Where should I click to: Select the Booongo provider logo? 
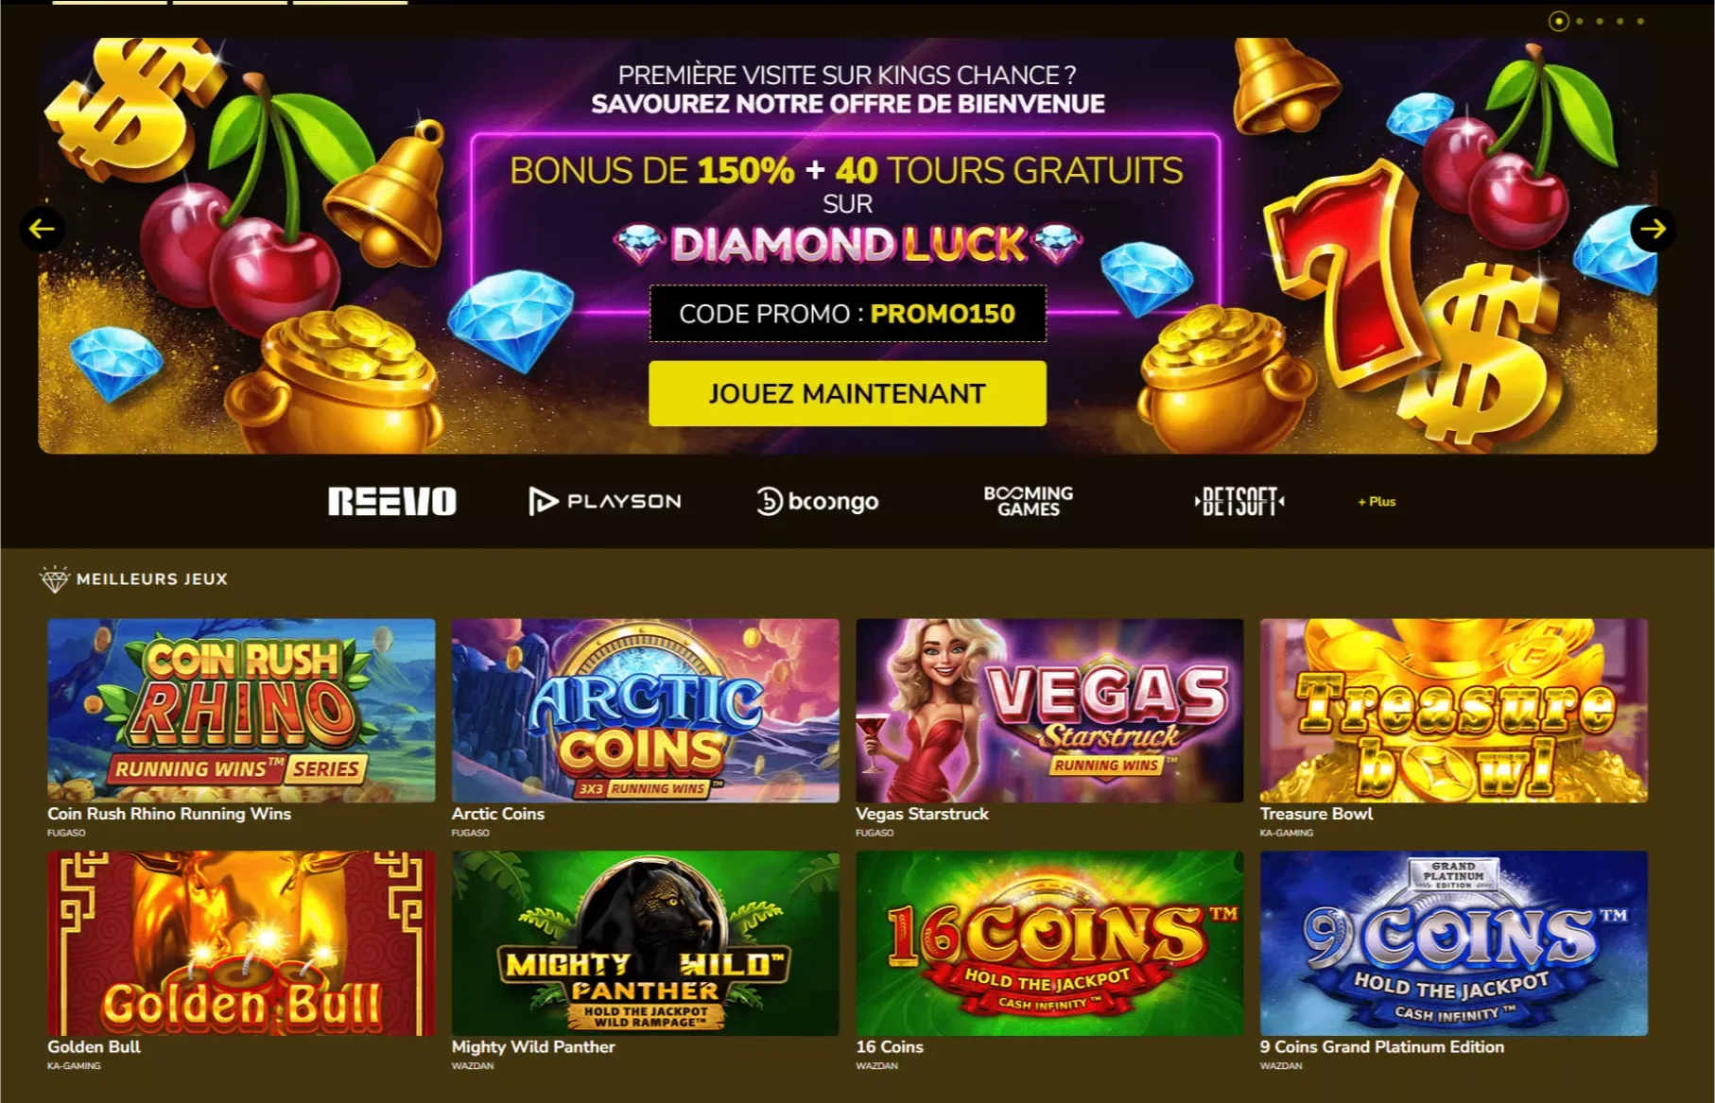tap(818, 501)
